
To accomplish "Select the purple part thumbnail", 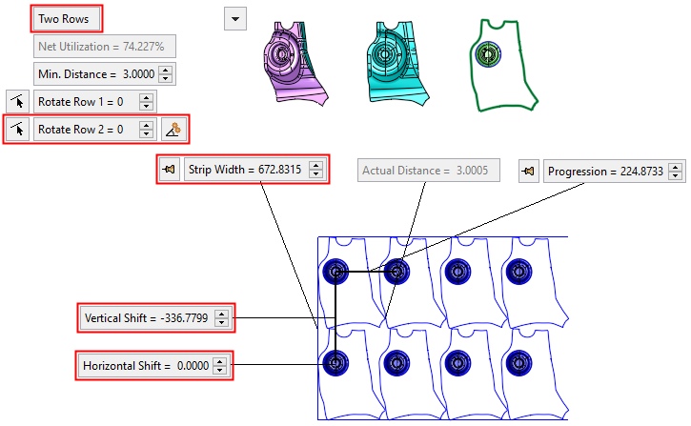I will tap(295, 64).
